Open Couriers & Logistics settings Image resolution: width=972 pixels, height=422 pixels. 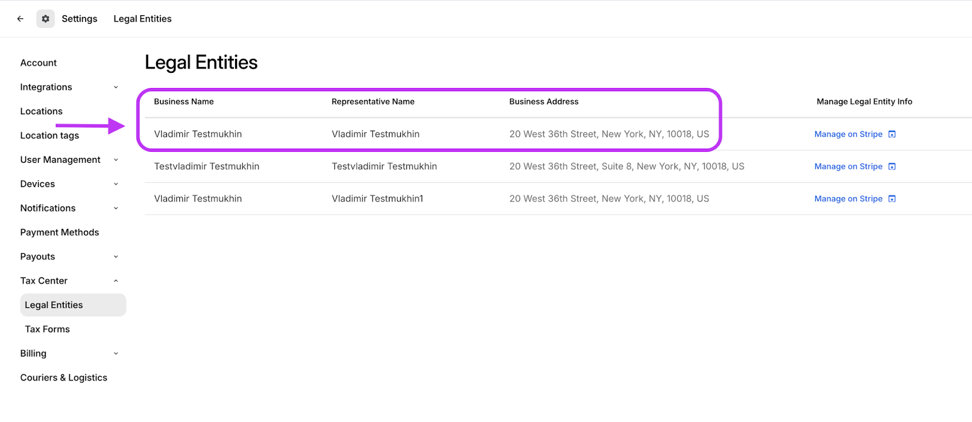[x=64, y=378]
